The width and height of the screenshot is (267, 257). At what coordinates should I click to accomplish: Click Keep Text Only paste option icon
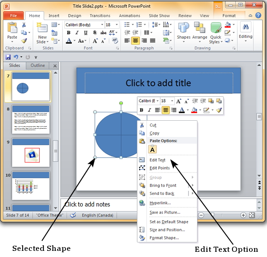(152, 149)
